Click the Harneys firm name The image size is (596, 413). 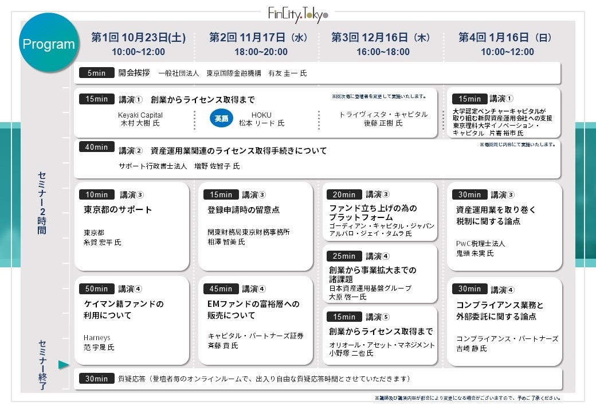click(97, 338)
